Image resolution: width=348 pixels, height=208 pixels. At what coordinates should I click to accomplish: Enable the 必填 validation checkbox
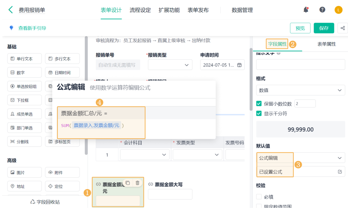(259, 197)
